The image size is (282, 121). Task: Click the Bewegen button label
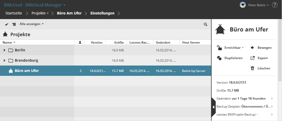265,48
